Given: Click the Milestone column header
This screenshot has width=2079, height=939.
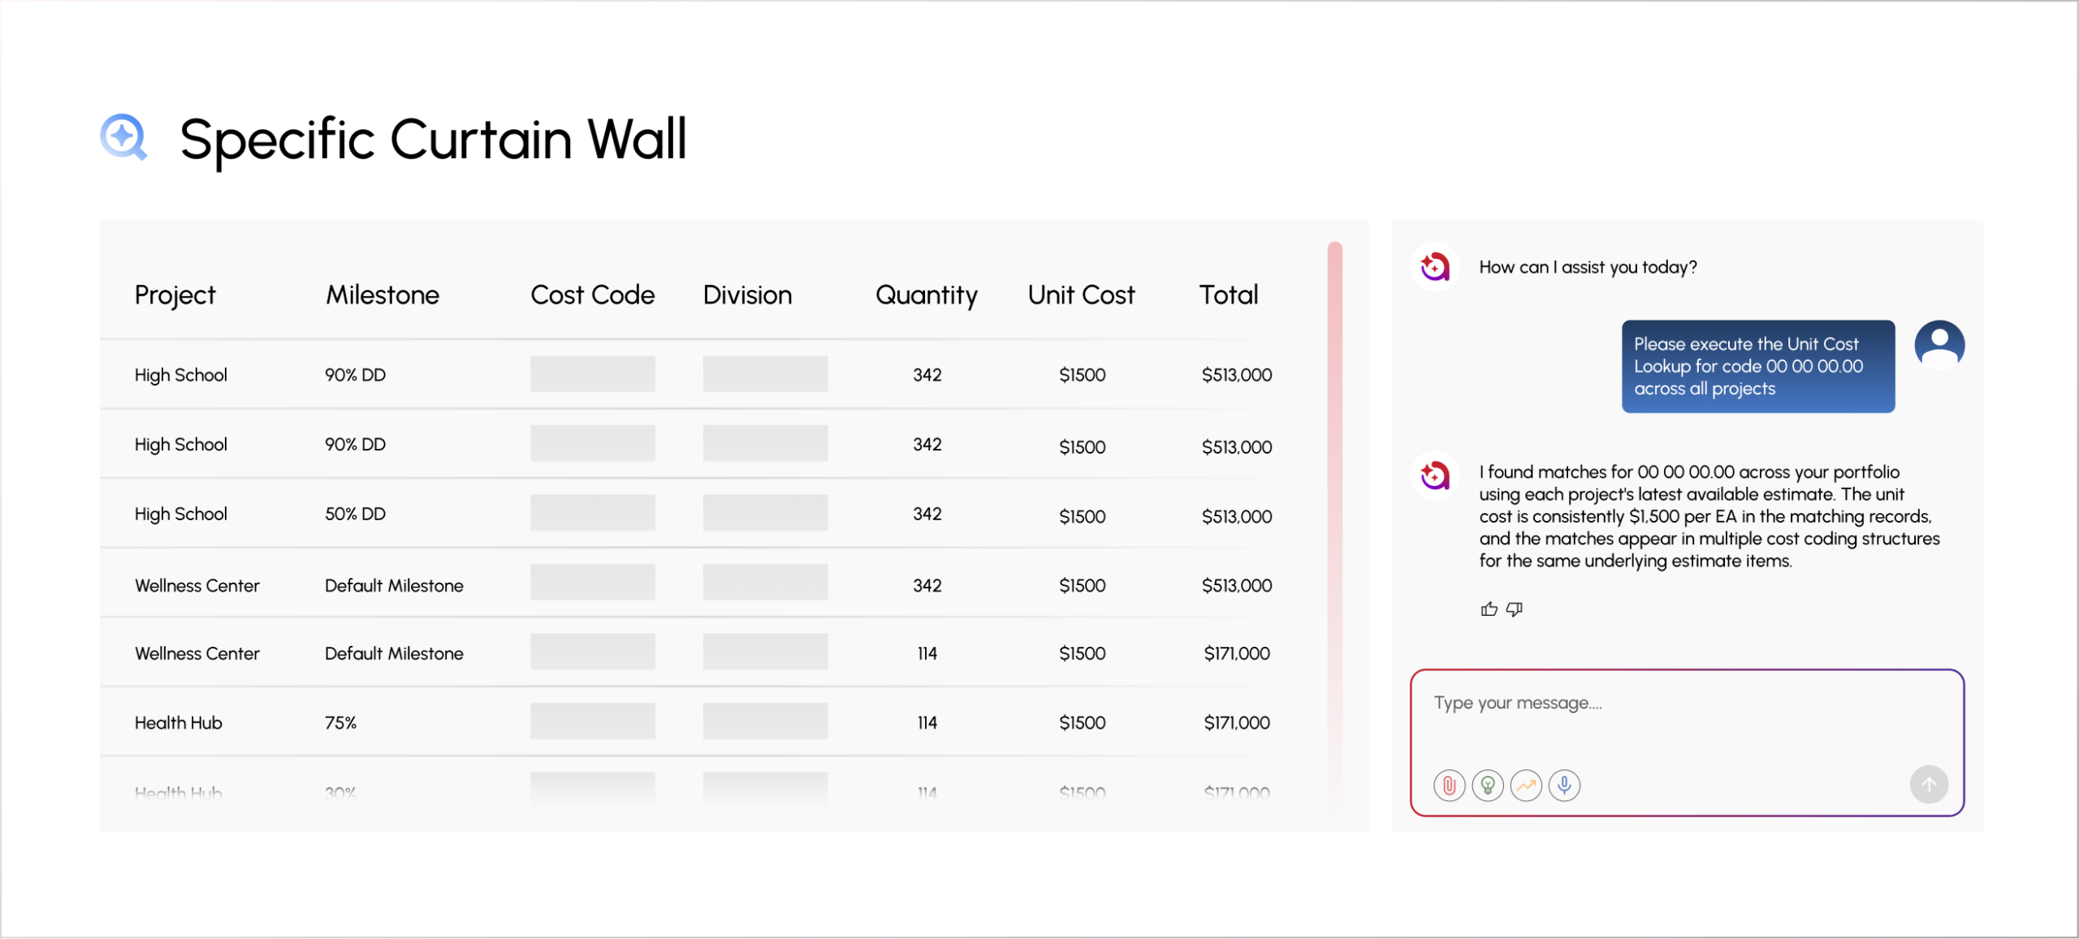Looking at the screenshot, I should click(x=383, y=295).
